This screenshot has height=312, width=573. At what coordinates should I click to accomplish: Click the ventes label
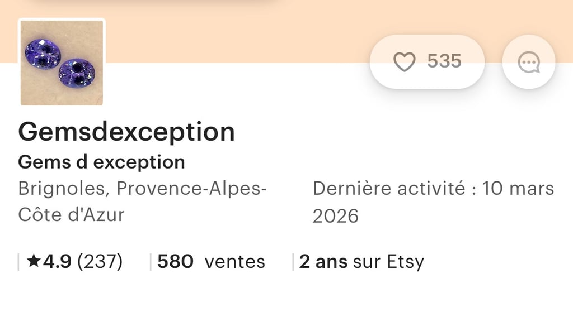click(x=234, y=261)
